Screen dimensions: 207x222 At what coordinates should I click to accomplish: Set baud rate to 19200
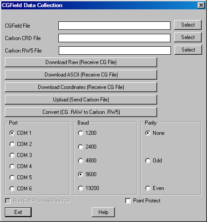[x=81, y=188]
